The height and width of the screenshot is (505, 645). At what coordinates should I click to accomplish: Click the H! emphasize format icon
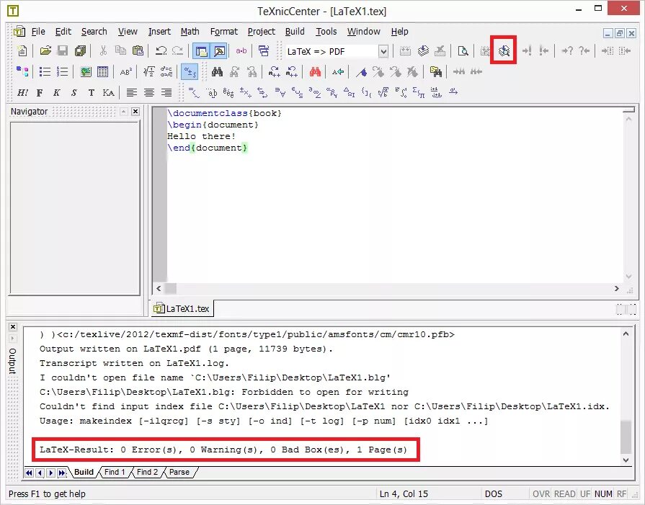pos(22,92)
